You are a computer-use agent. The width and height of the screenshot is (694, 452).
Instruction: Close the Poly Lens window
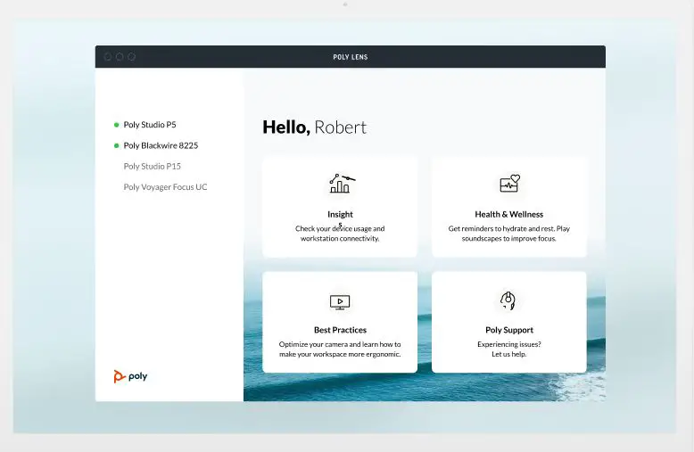(x=108, y=56)
